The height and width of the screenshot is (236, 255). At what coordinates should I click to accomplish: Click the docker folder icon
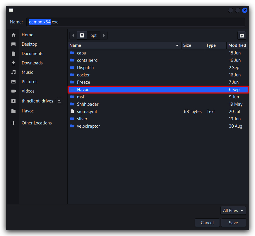pyautogui.click(x=72, y=75)
